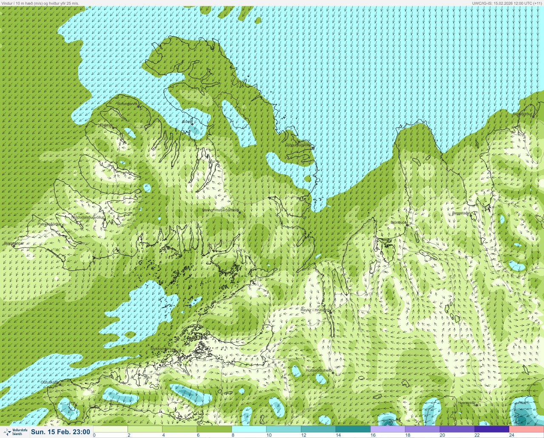Select the 0–2 m/s palest legend swatch

(x=110, y=429)
